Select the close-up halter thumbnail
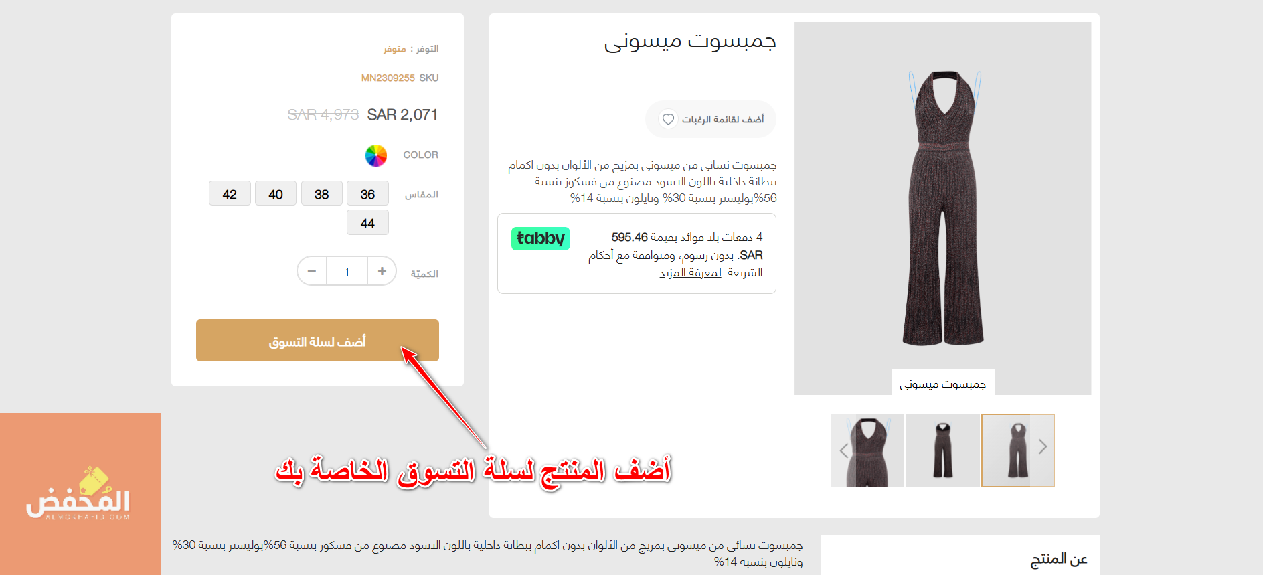Viewport: 1263px width, 575px height. [867, 450]
